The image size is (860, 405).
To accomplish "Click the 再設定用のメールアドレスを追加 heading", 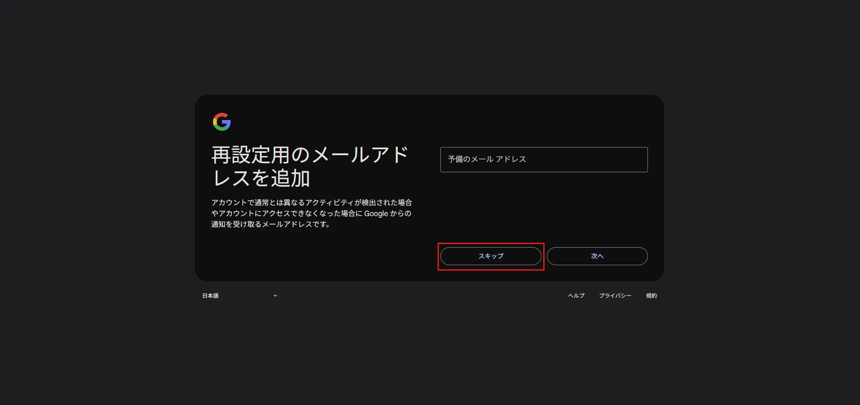I will point(310,166).
